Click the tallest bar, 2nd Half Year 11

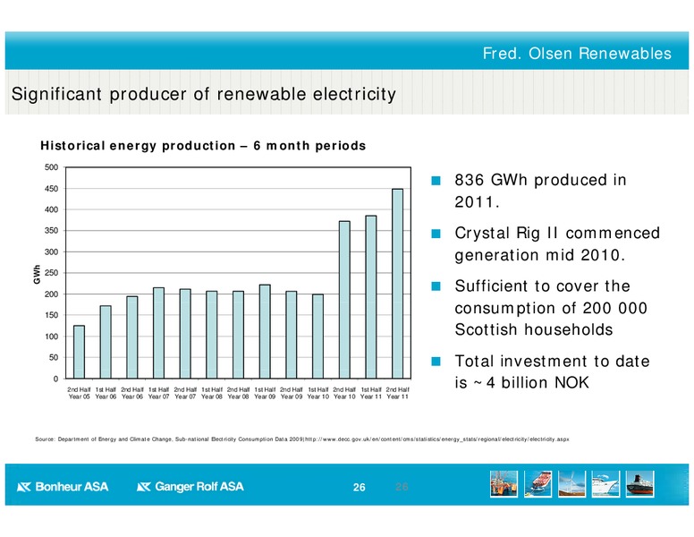[398, 284]
